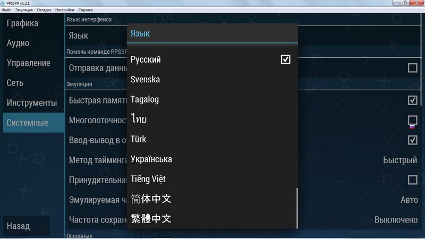Click the language list scrollbar
This screenshot has height=239, width=425.
(x=297, y=208)
